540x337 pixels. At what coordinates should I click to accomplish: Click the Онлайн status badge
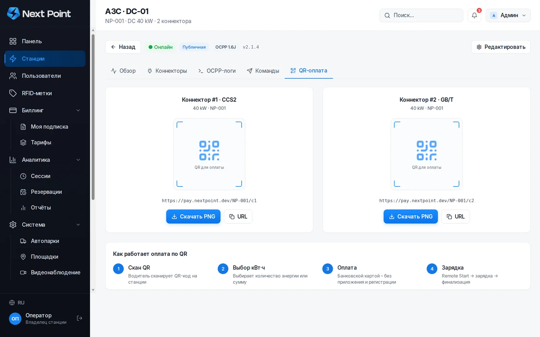(x=161, y=47)
